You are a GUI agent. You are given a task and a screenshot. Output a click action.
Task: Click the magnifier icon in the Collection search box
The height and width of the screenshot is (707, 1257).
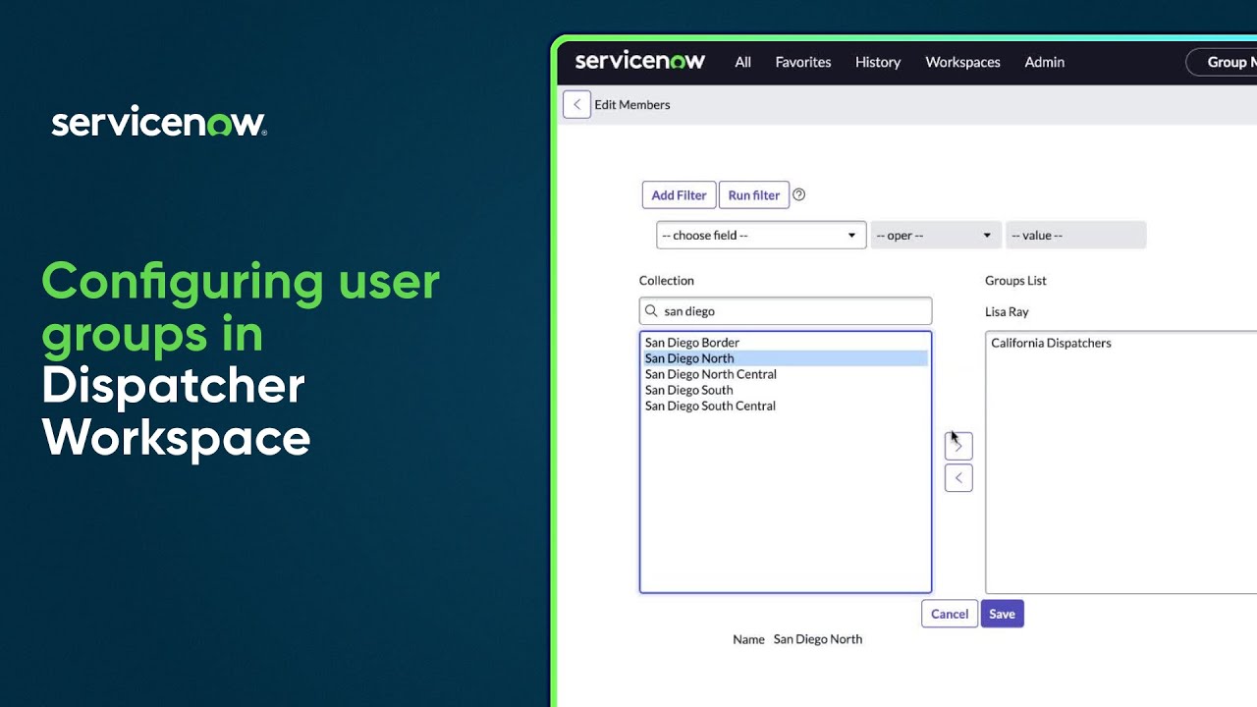coord(651,310)
